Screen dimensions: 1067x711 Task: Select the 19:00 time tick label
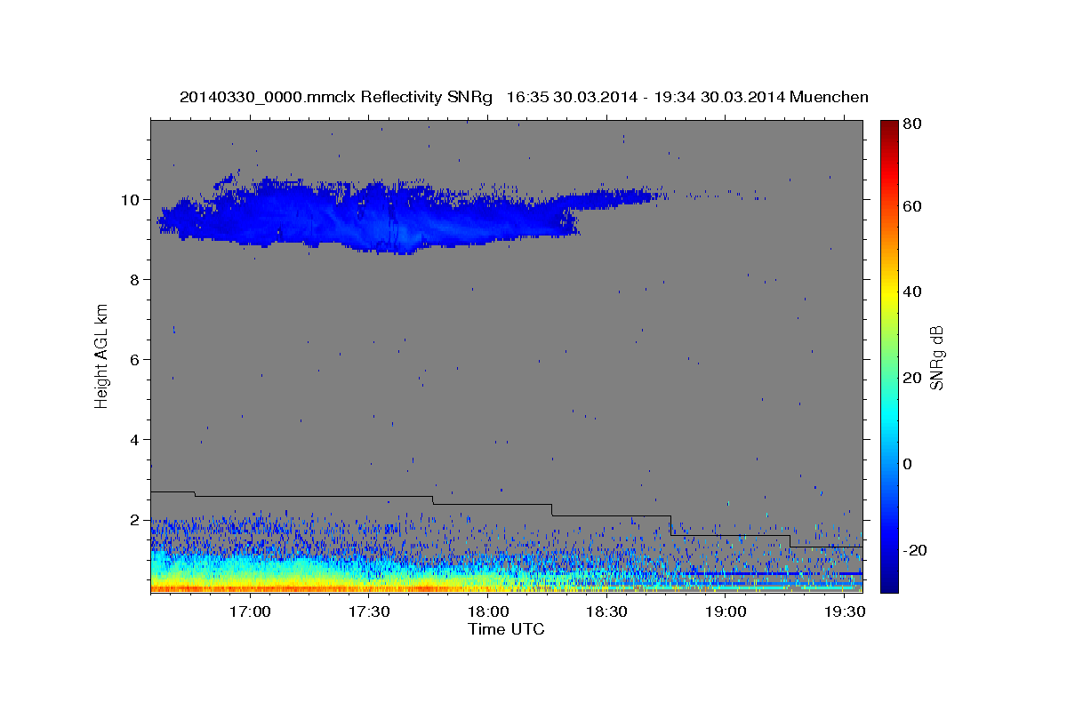tap(726, 612)
